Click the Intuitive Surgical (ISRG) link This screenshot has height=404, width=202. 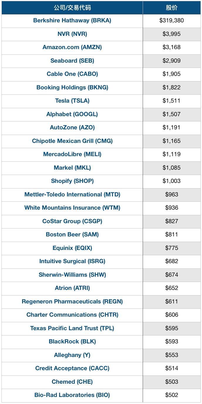pyautogui.click(x=72, y=261)
